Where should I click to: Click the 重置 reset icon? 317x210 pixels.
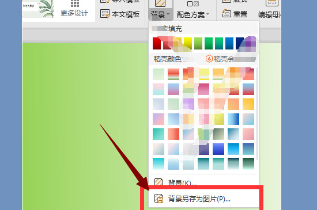(227, 13)
